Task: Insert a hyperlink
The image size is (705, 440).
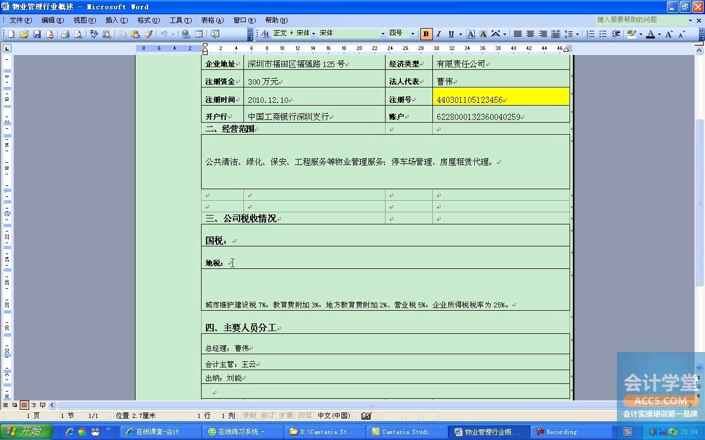Action: coord(186,34)
